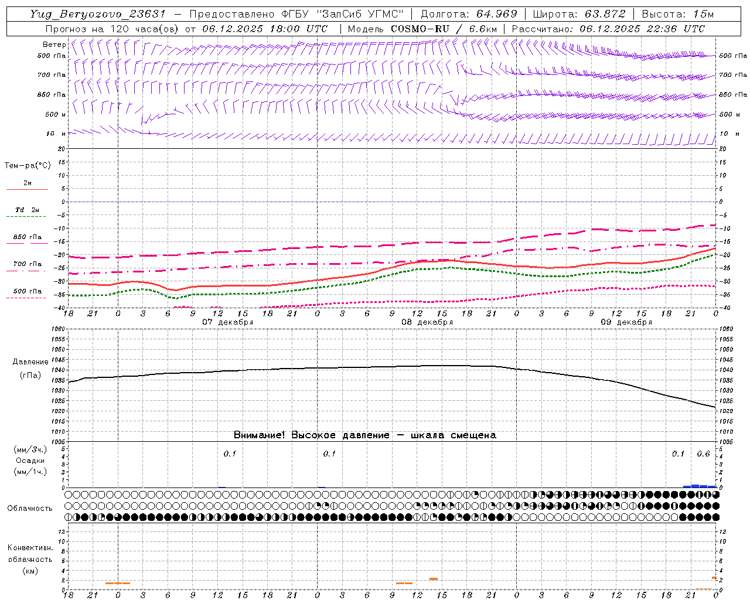The image size is (750, 600).
Task: Click the computed time Рассчитано: 06.12.2025 22:36 UTC
Action: 608,29
